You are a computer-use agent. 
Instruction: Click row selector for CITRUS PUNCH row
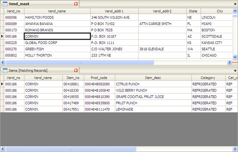coord(2,84)
